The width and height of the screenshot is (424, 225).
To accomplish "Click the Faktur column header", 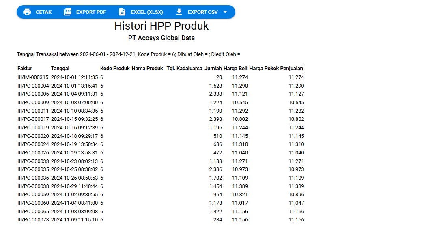I will pos(25,69).
